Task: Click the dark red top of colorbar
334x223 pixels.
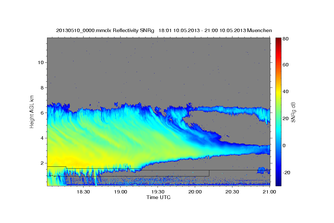Action: pyautogui.click(x=278, y=40)
